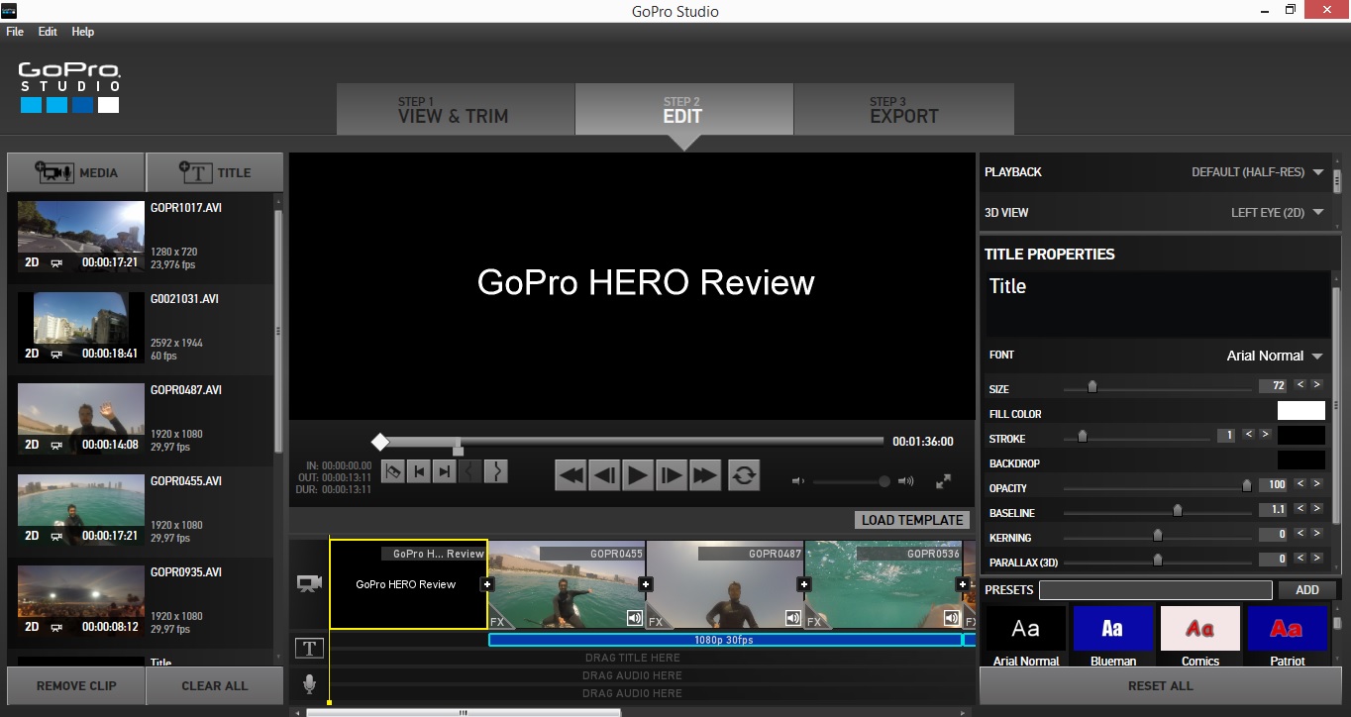Image resolution: width=1351 pixels, height=717 pixels.
Task: Open the Edit menu
Action: coord(48,32)
